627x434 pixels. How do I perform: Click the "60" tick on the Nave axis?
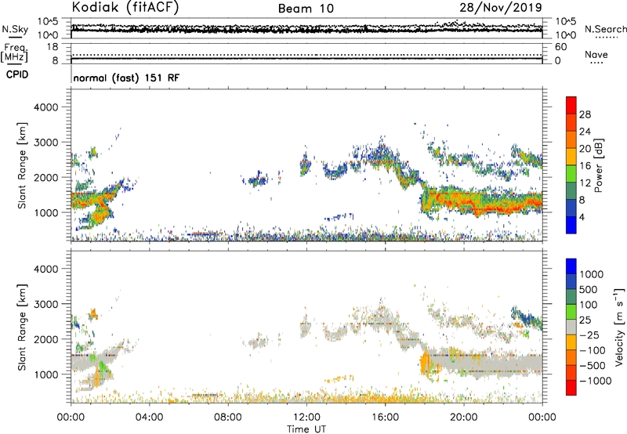(x=561, y=47)
